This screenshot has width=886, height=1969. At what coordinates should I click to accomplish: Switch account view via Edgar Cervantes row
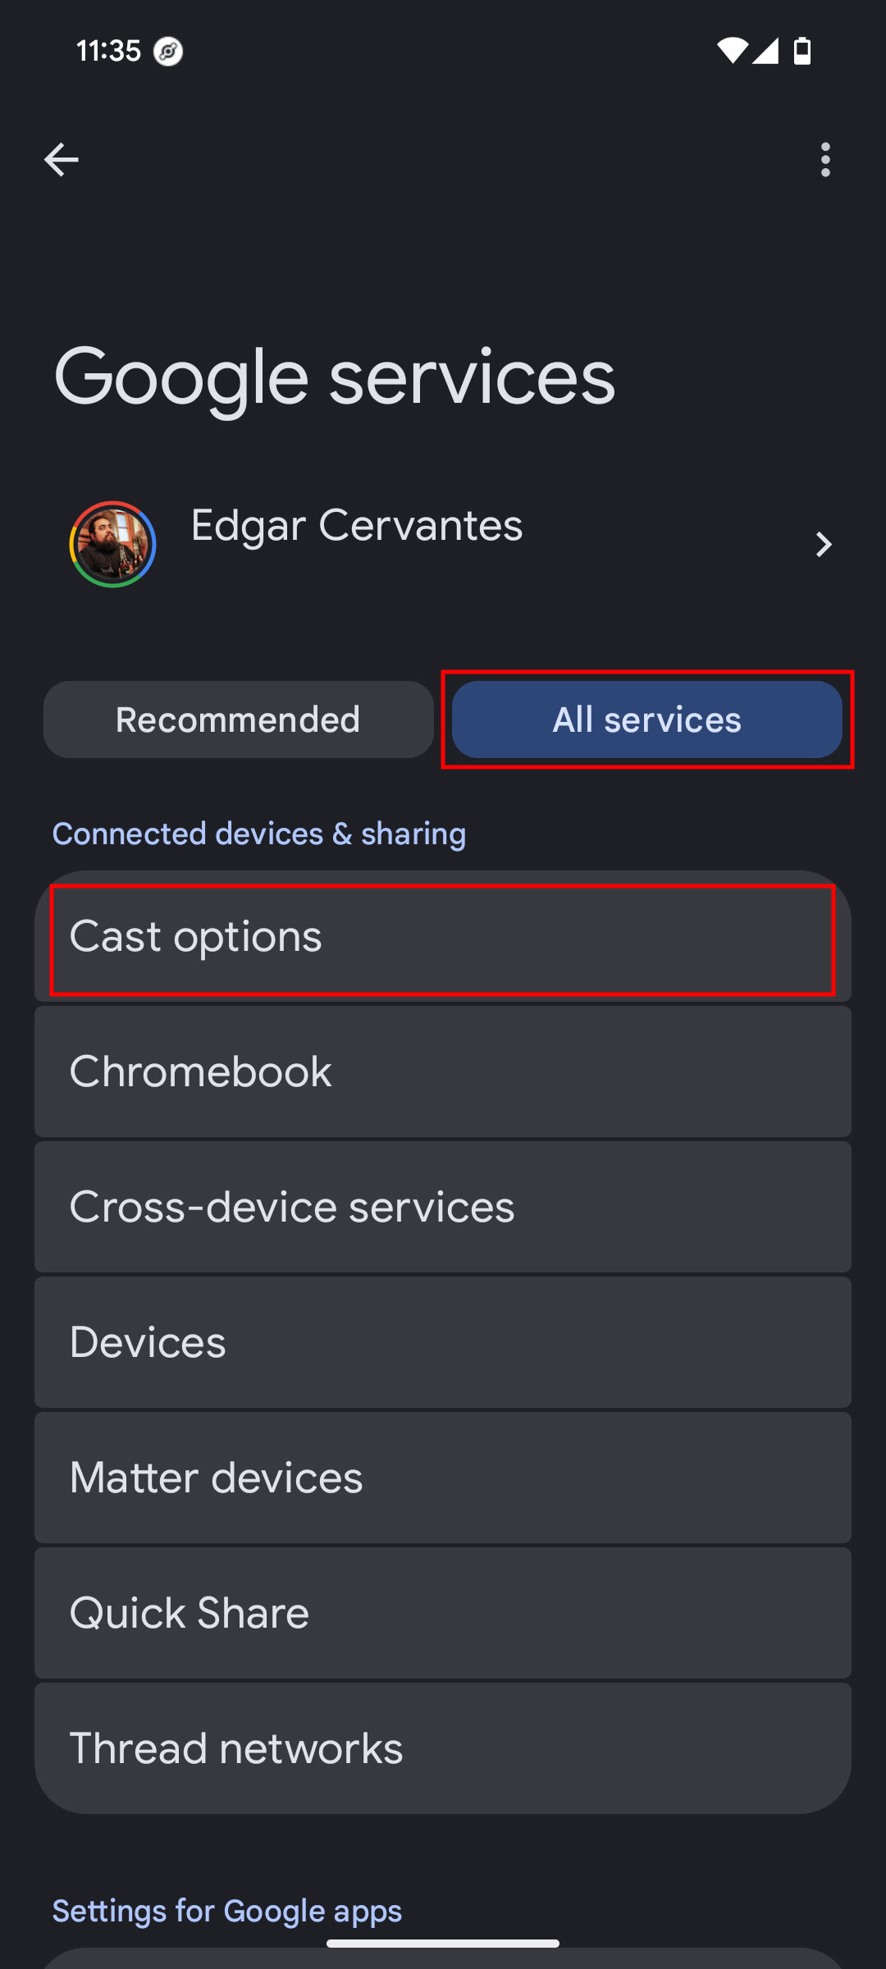point(357,527)
